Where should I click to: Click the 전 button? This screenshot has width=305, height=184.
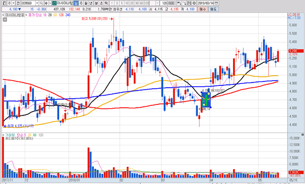point(18,3)
